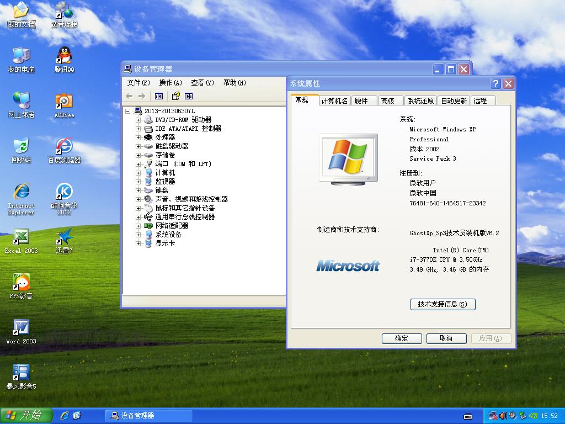Open 网上邻居 icon
The image size is (565, 424).
22,105
